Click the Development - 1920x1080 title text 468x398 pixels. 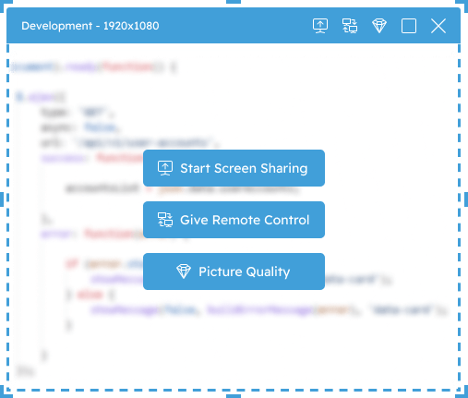(x=90, y=26)
